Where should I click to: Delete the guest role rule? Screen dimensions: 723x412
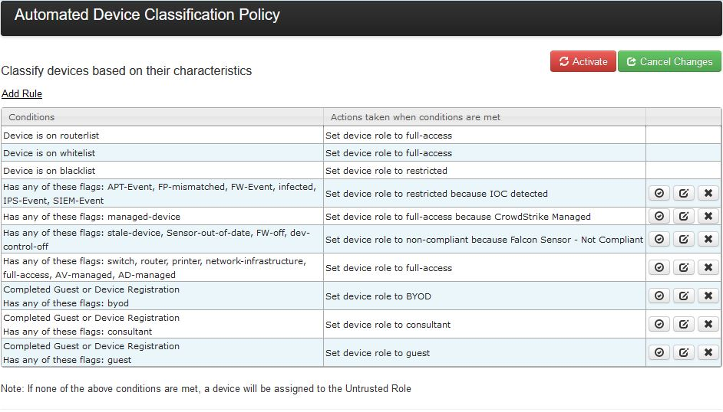708,353
